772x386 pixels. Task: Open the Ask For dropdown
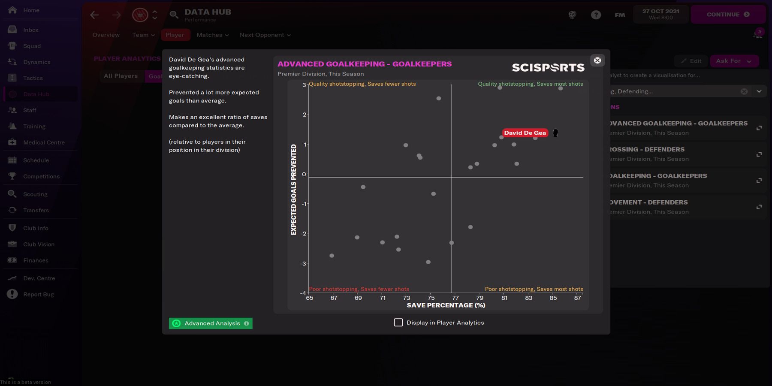(x=734, y=61)
